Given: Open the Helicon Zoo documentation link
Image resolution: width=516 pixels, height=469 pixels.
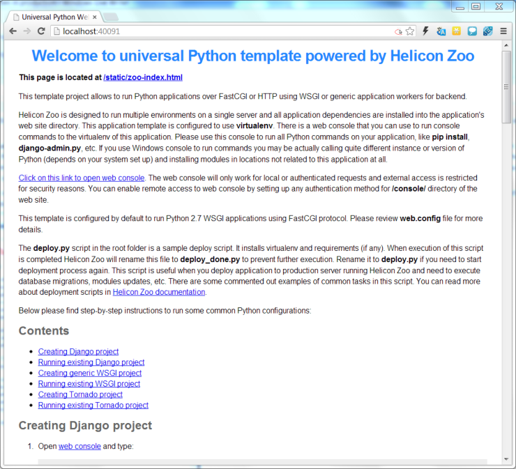Looking at the screenshot, I should coord(159,292).
